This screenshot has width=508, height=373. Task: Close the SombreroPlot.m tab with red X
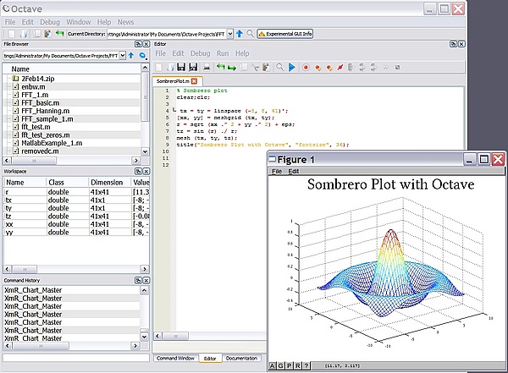point(193,80)
